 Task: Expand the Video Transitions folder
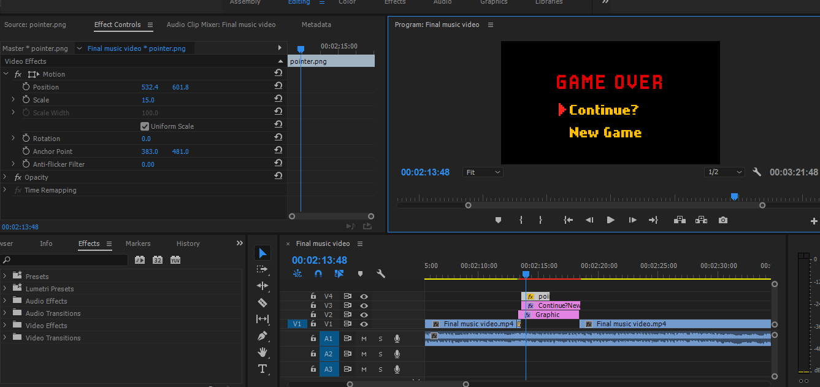click(5, 337)
